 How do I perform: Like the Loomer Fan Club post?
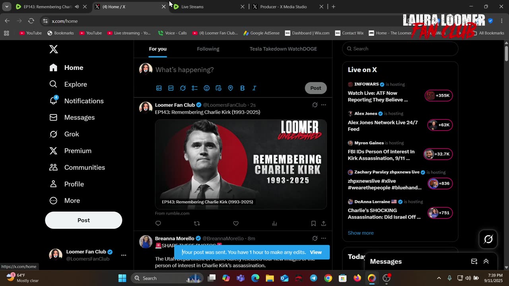coord(236,224)
